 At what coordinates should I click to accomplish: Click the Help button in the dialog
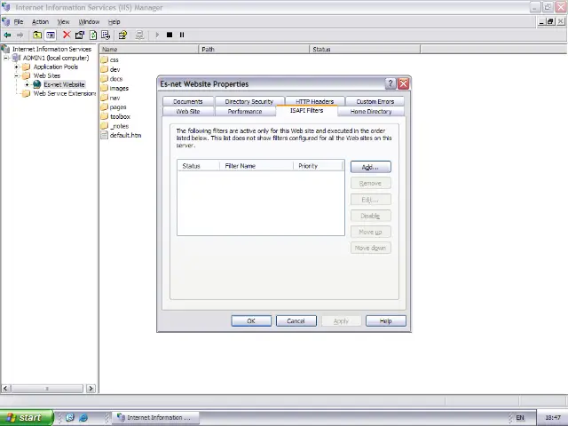pyautogui.click(x=386, y=321)
